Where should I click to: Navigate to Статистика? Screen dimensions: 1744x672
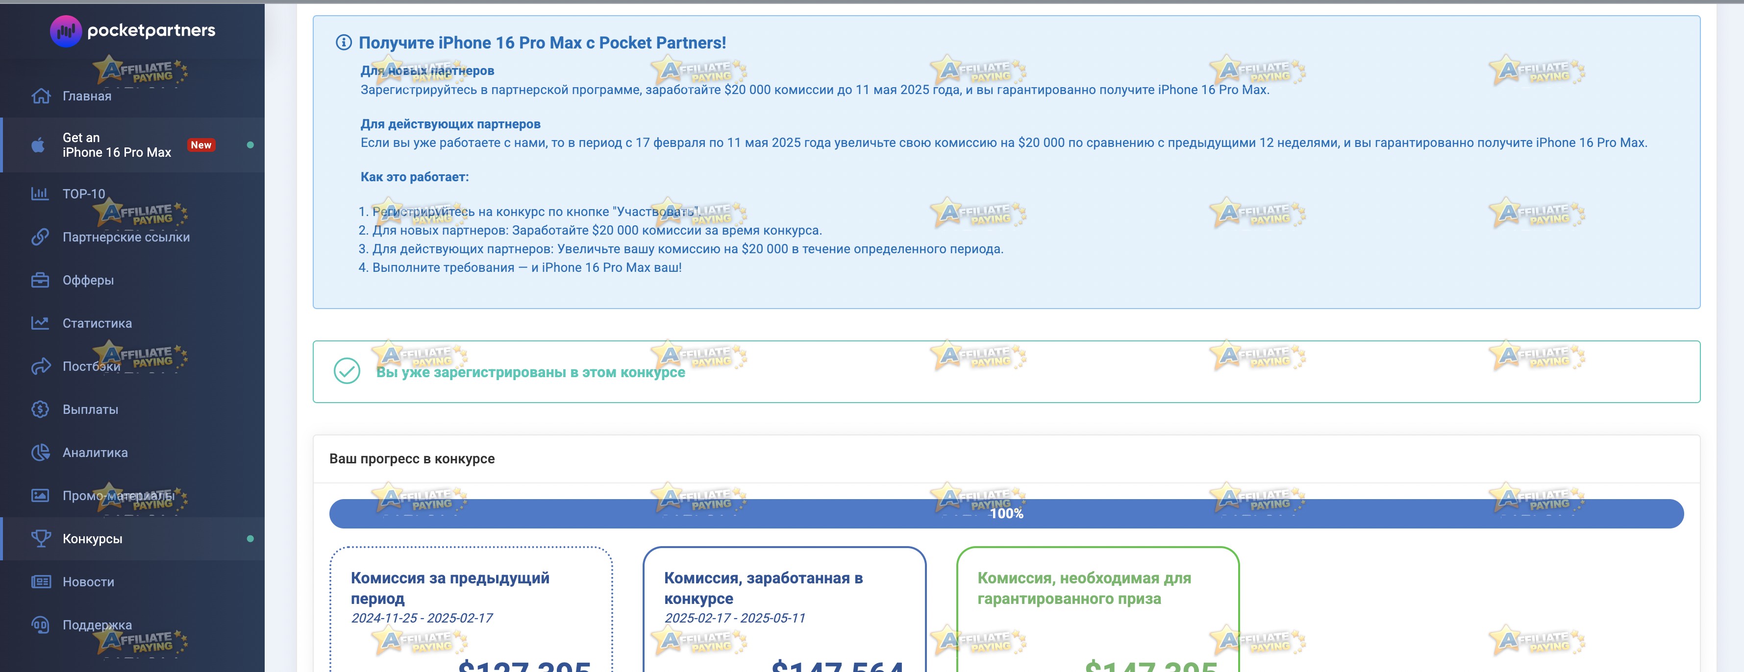pos(133,323)
